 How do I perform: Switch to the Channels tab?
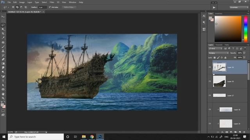coord(219,45)
